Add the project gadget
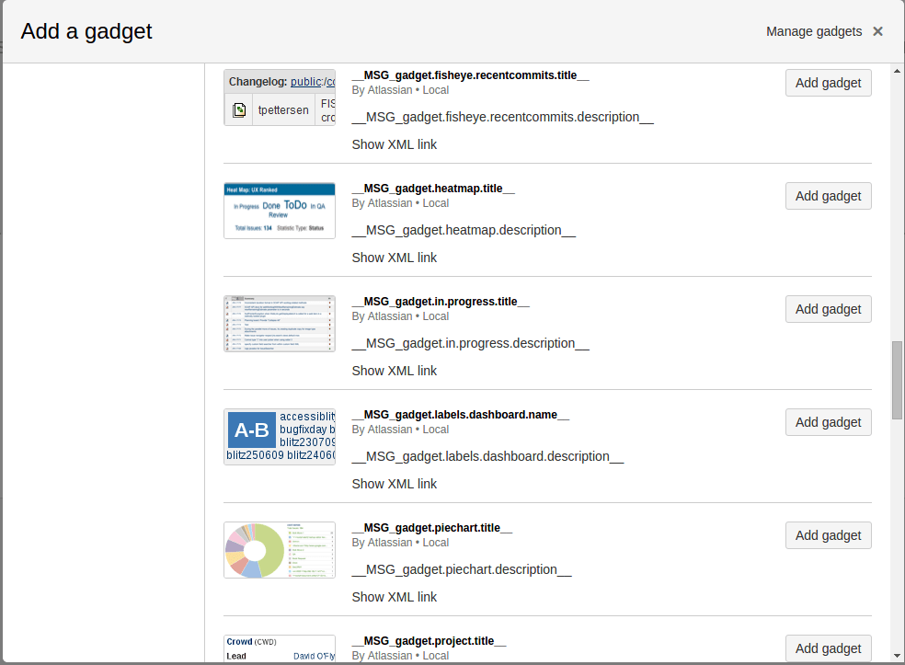Screen dimensions: 905x665 [x=828, y=648]
